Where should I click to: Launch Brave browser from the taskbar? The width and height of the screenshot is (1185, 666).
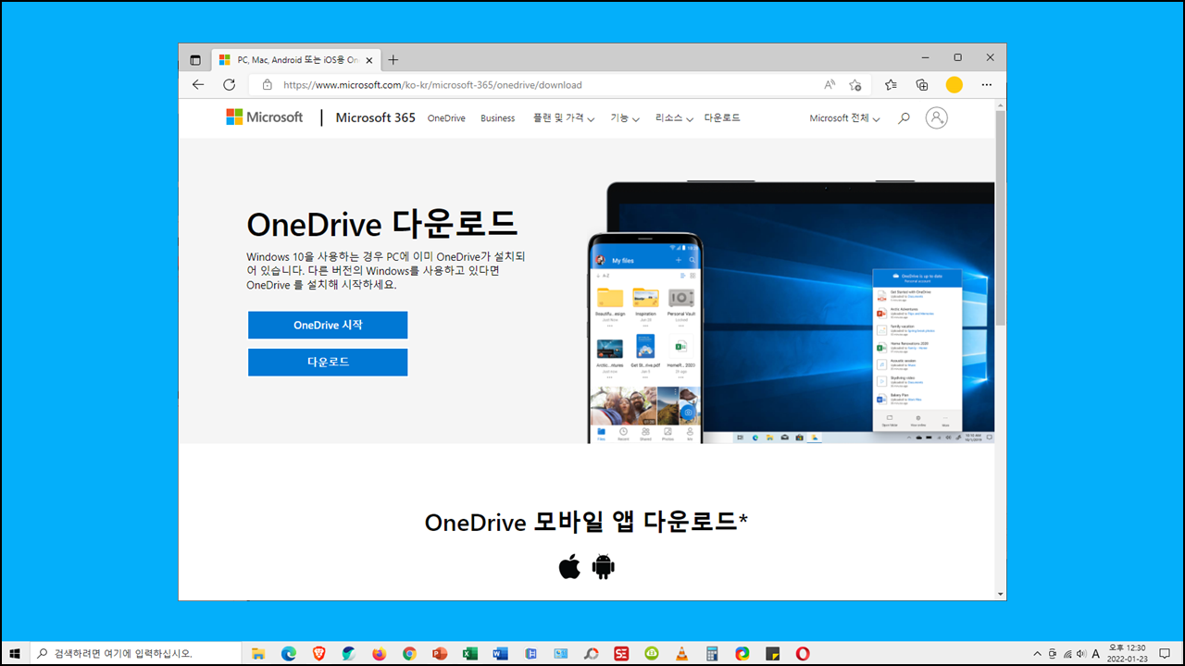318,653
